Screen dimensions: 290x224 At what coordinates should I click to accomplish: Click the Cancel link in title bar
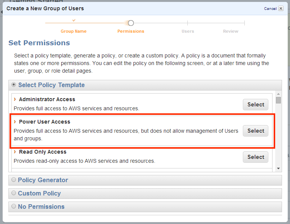point(270,8)
